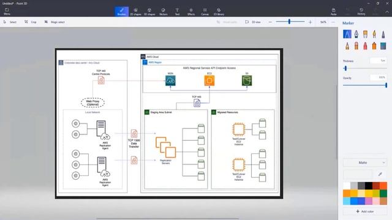Open the Text tab
This screenshot has height=220, width=392.
pos(177,12)
